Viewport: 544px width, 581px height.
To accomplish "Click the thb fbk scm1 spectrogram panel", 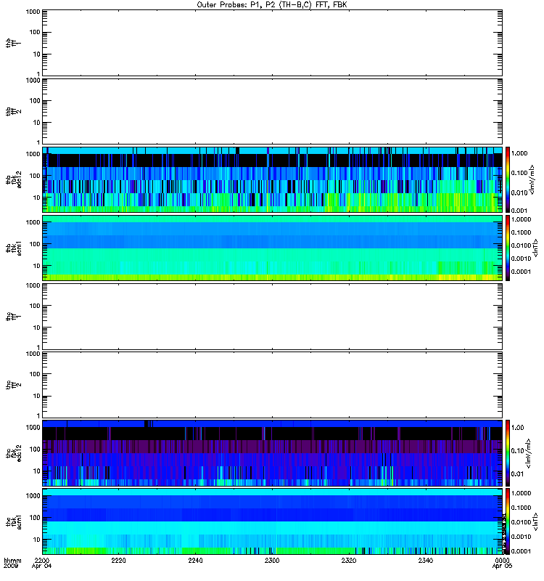I will tap(272, 248).
